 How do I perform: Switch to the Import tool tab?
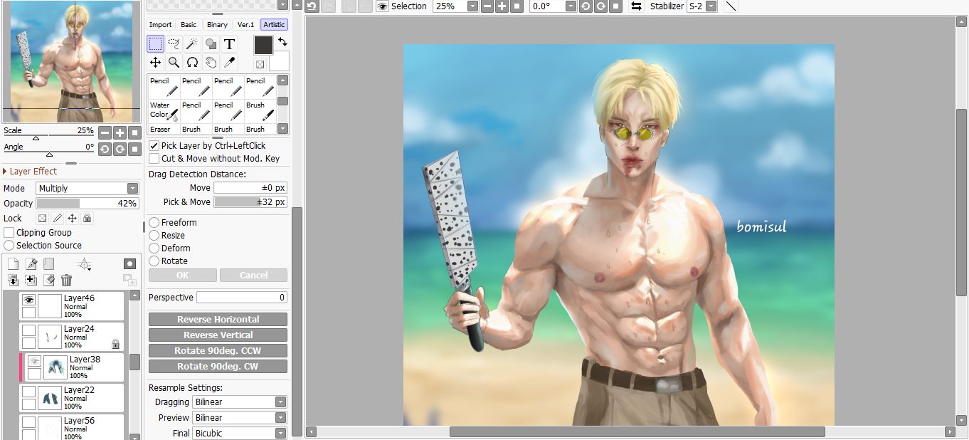click(x=160, y=24)
